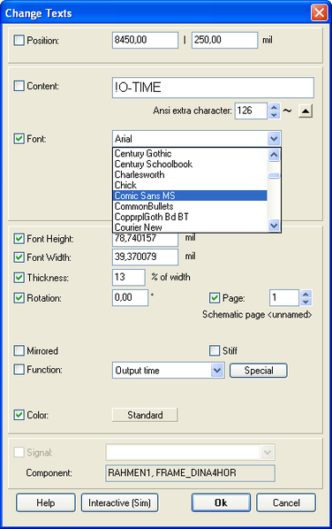332x529 pixels.
Task: Increment the Page number spinner
Action: click(306, 295)
